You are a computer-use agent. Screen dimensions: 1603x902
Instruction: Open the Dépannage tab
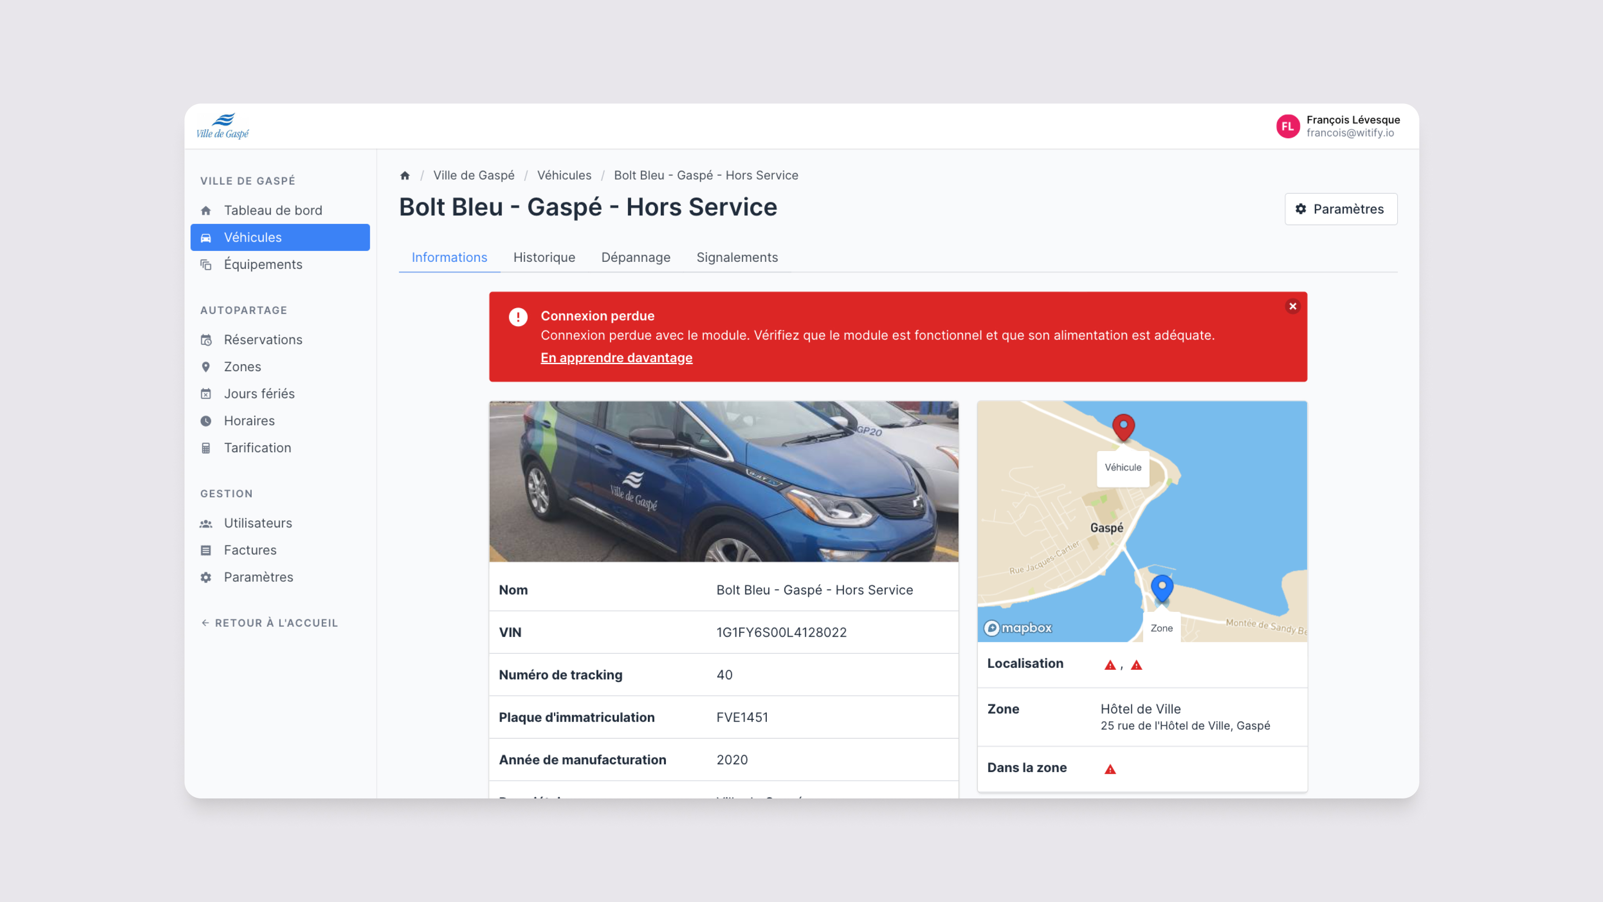coord(635,257)
